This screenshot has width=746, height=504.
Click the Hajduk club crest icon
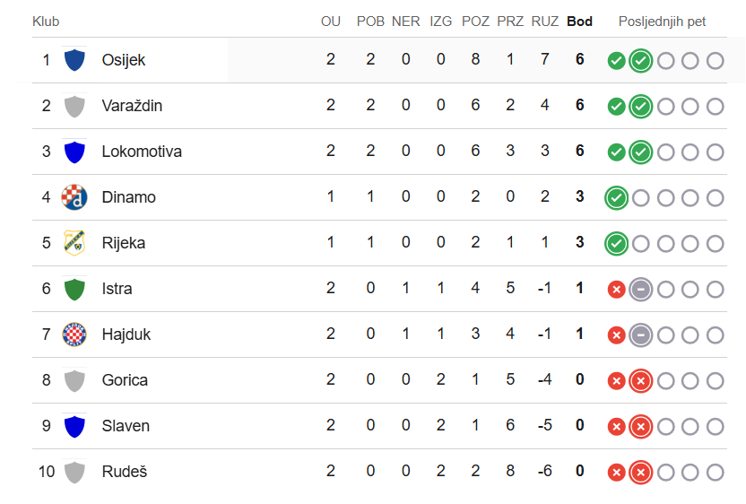(x=74, y=335)
